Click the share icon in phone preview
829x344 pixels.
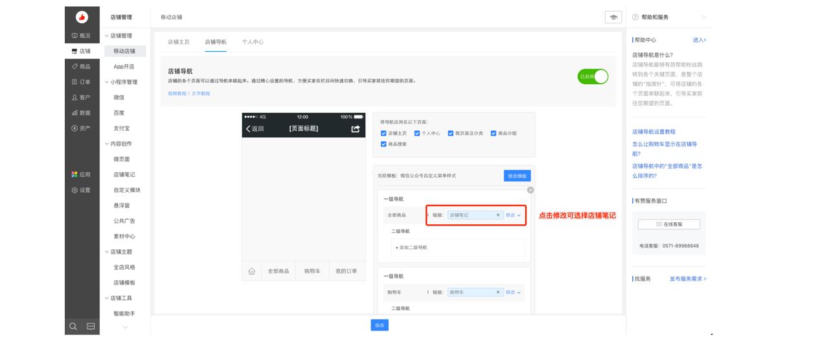tap(355, 129)
